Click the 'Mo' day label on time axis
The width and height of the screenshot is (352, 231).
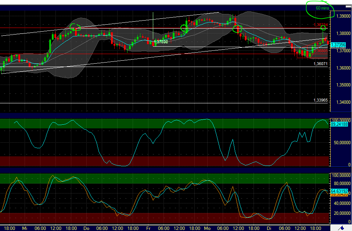[207, 228]
